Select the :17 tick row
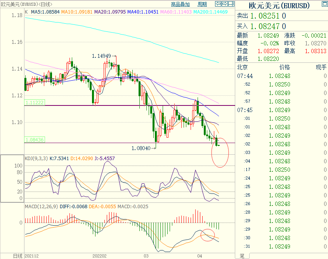This screenshot has height=259, width=328. [x=281, y=169]
